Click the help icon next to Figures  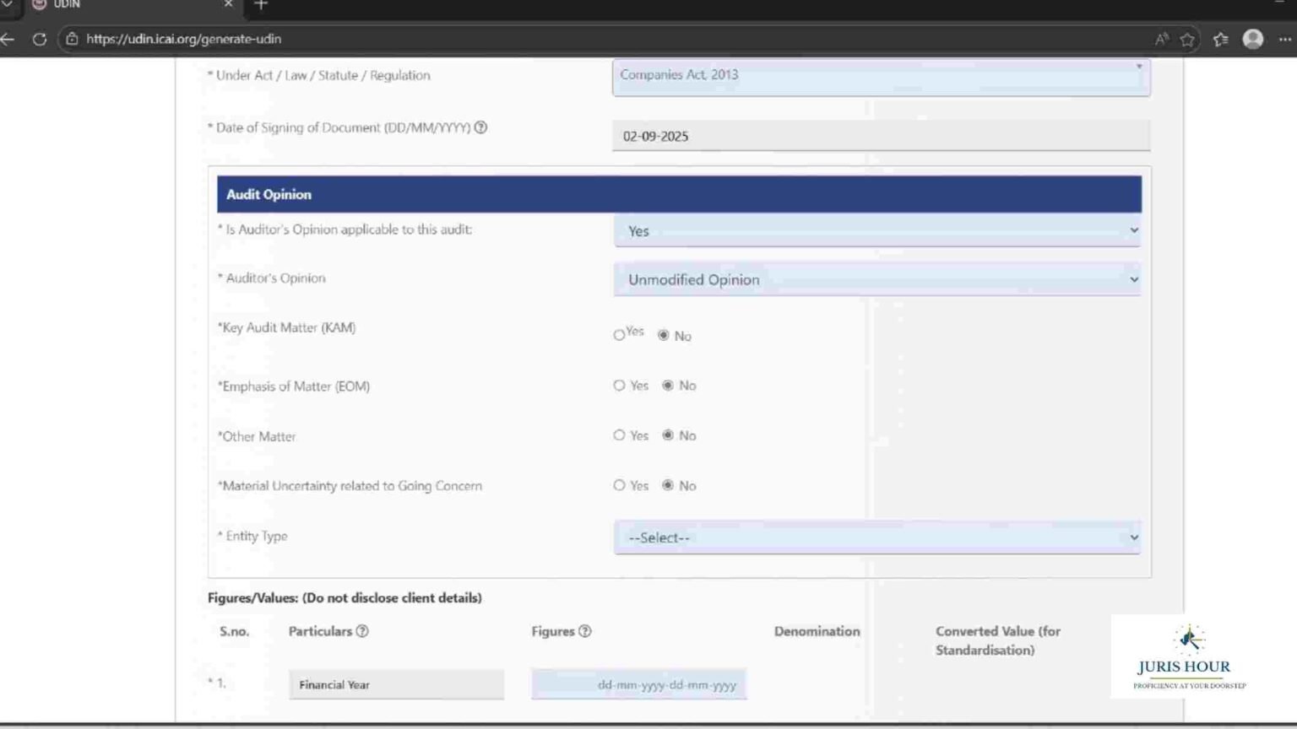point(584,631)
